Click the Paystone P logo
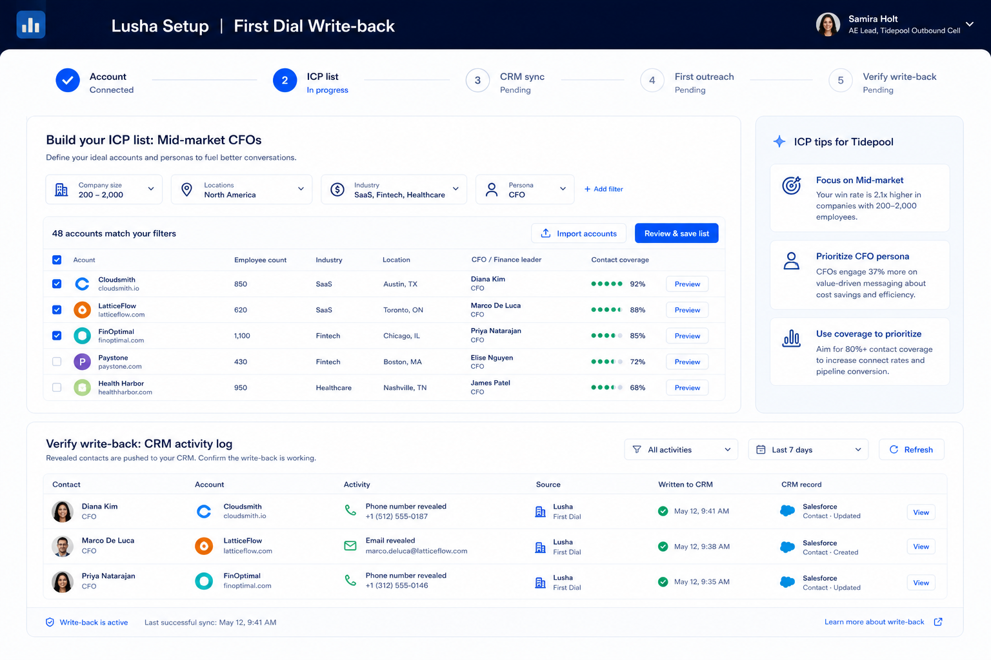The width and height of the screenshot is (991, 660). 82,362
